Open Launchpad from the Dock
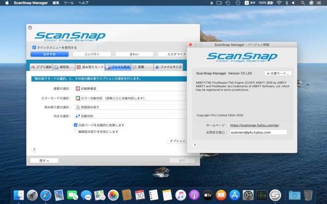The image size is (327, 204). tap(32, 195)
